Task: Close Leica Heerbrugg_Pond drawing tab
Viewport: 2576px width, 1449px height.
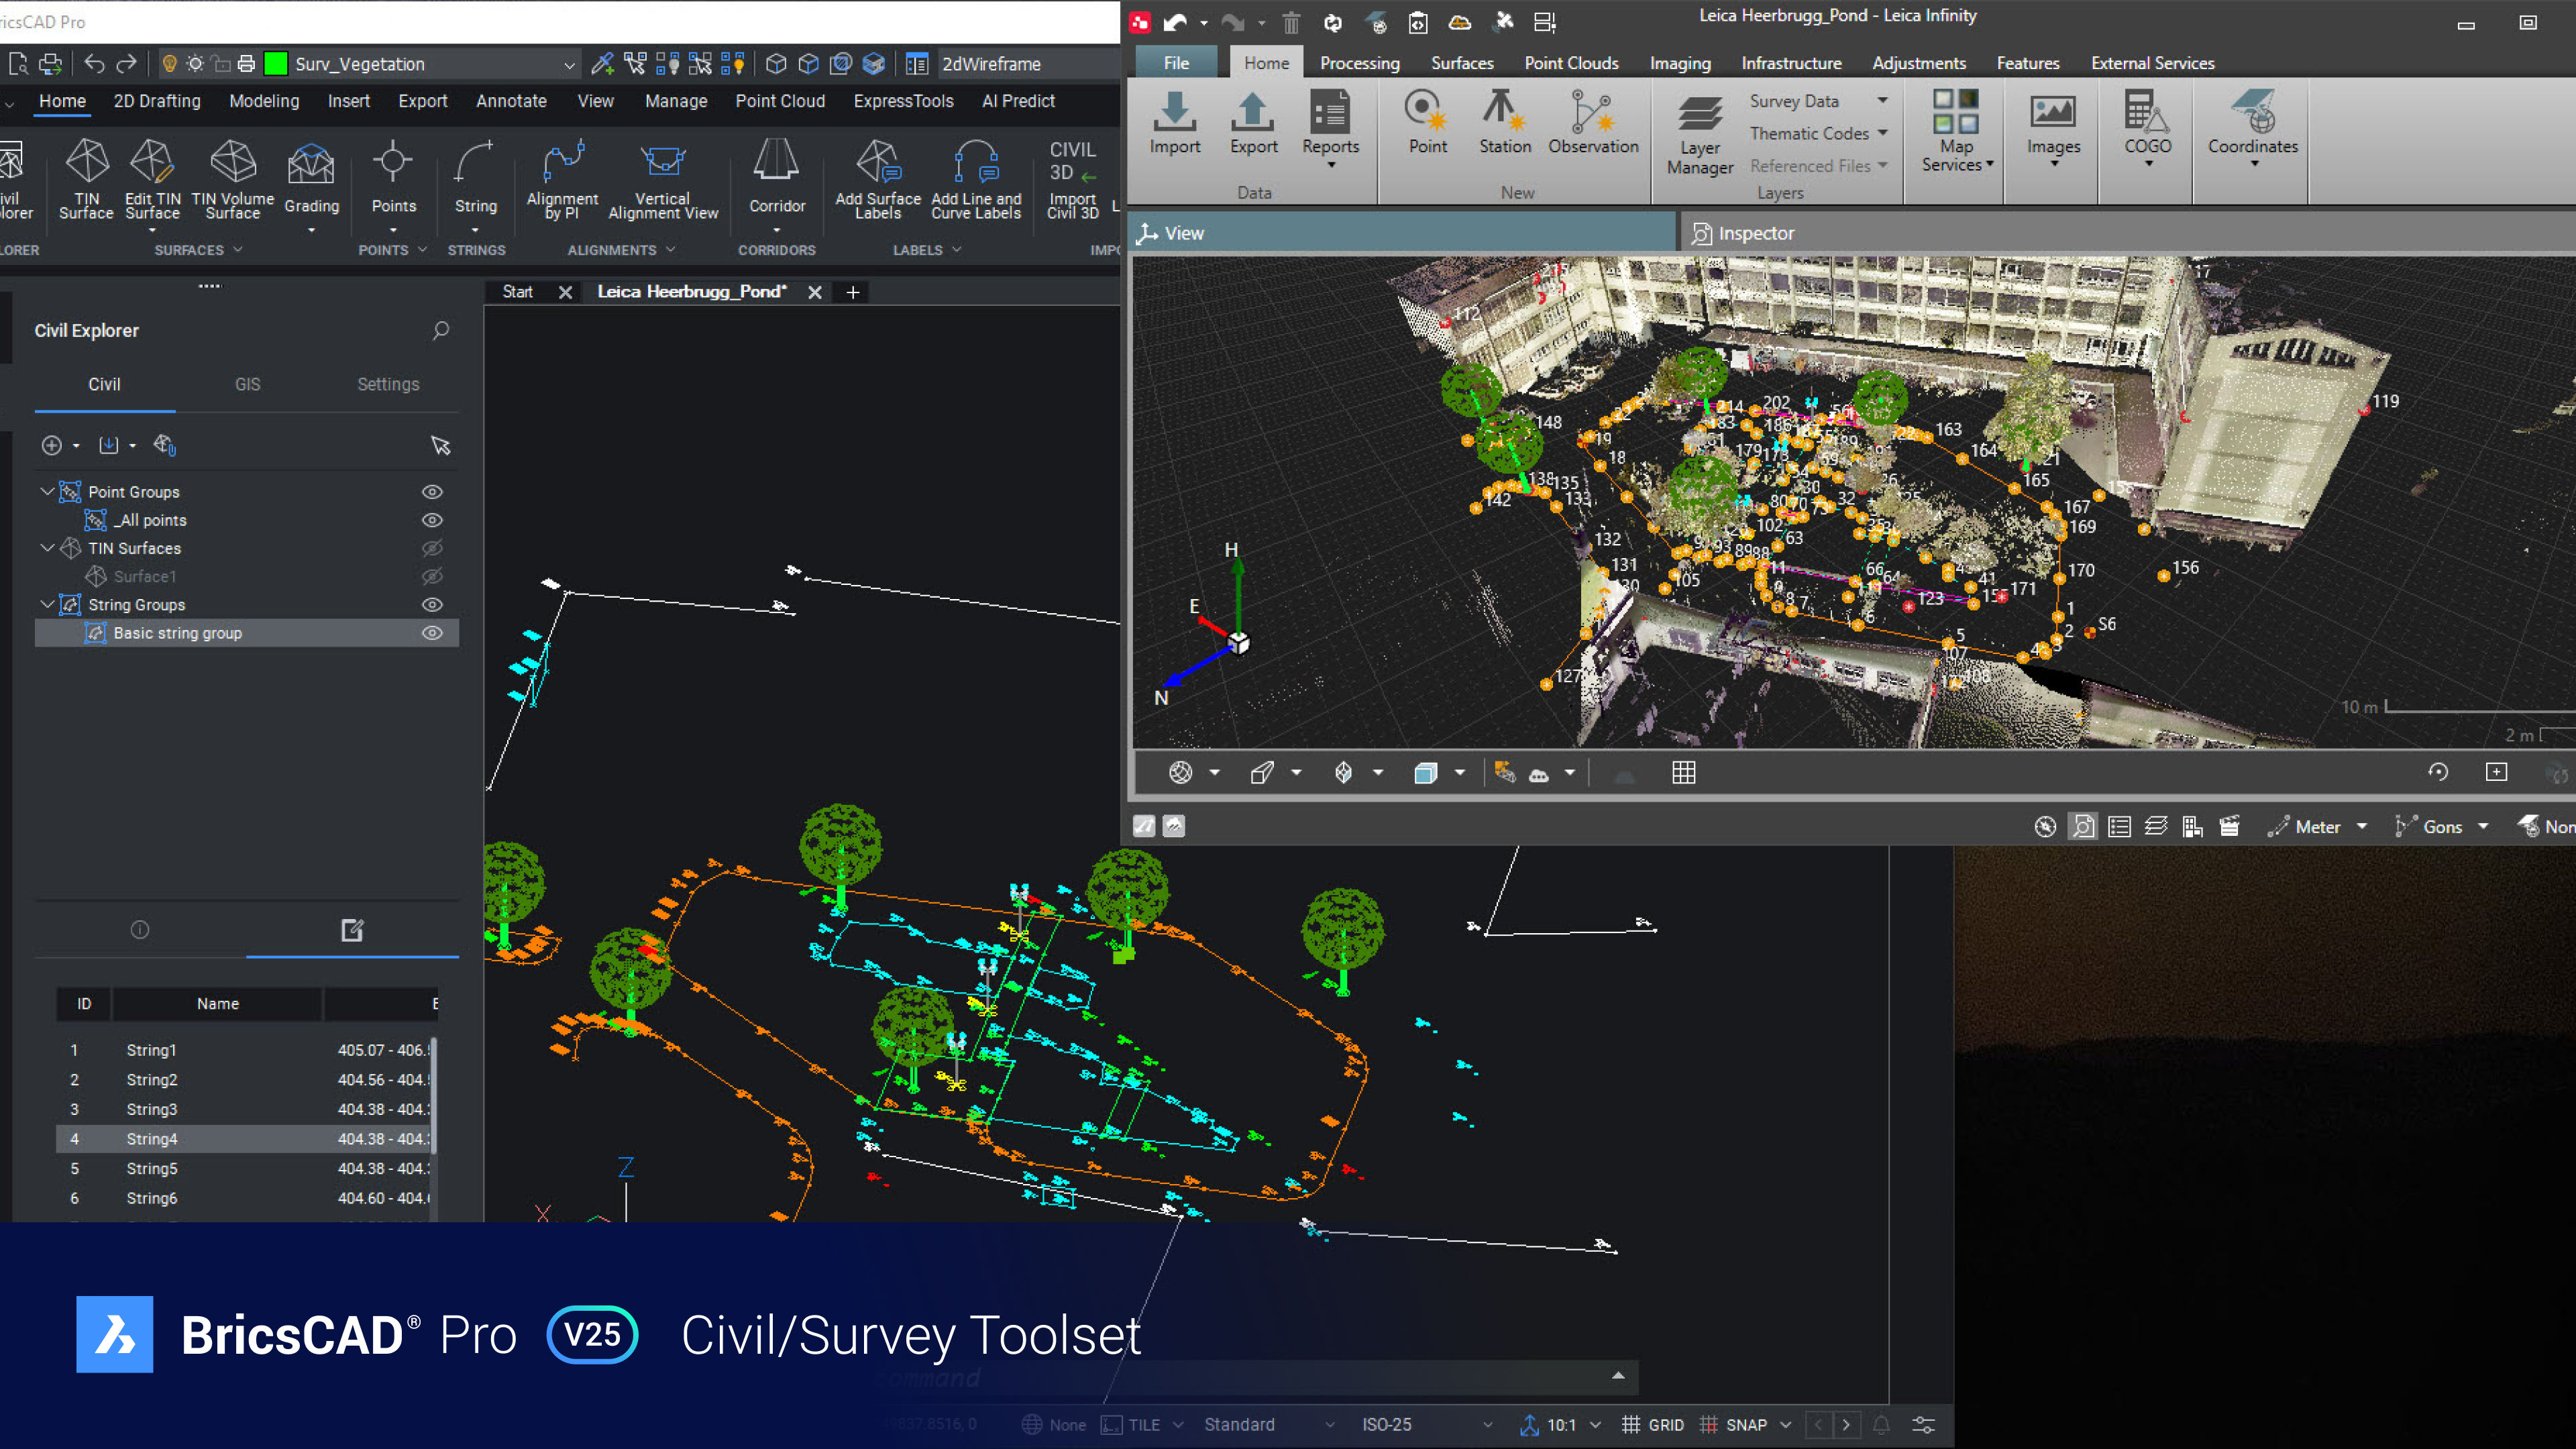Action: [815, 292]
